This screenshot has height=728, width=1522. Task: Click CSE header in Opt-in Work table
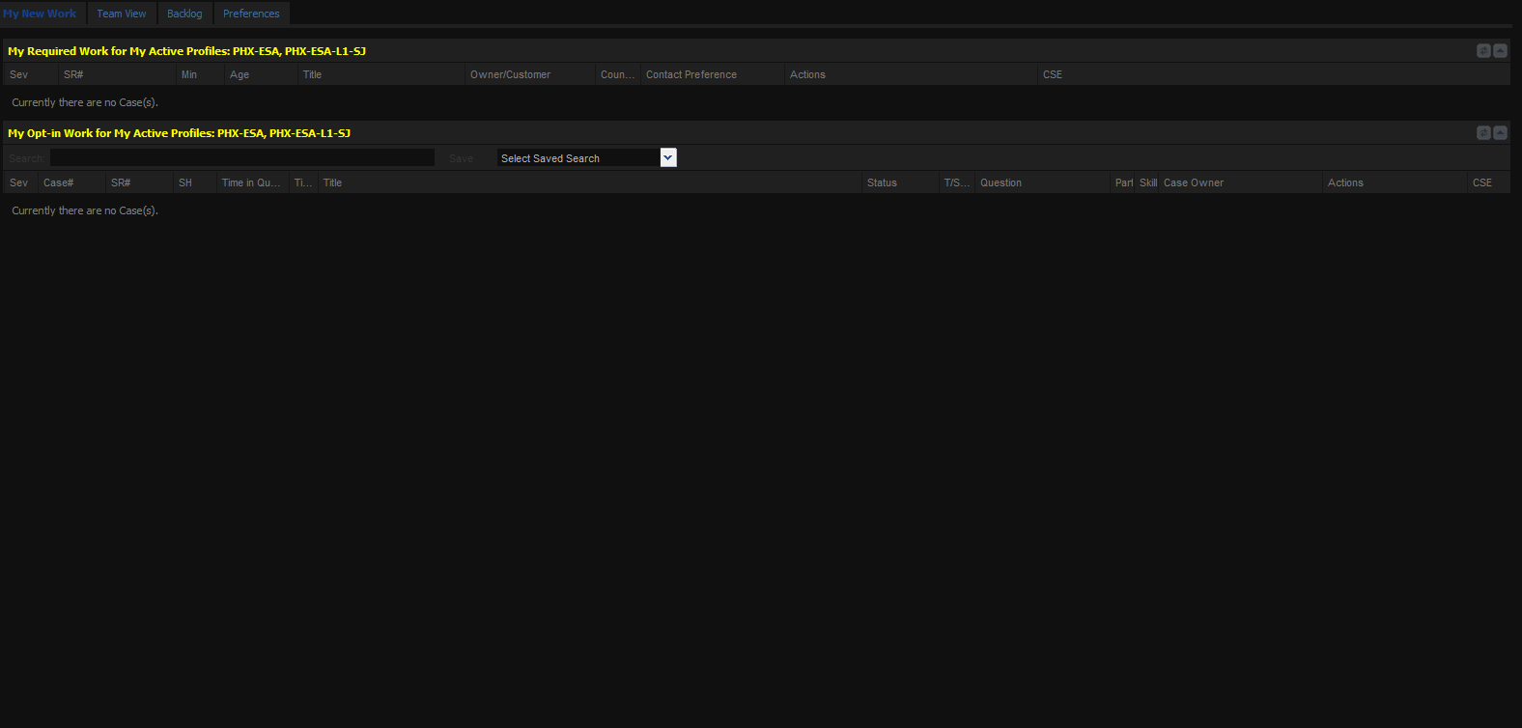1488,182
